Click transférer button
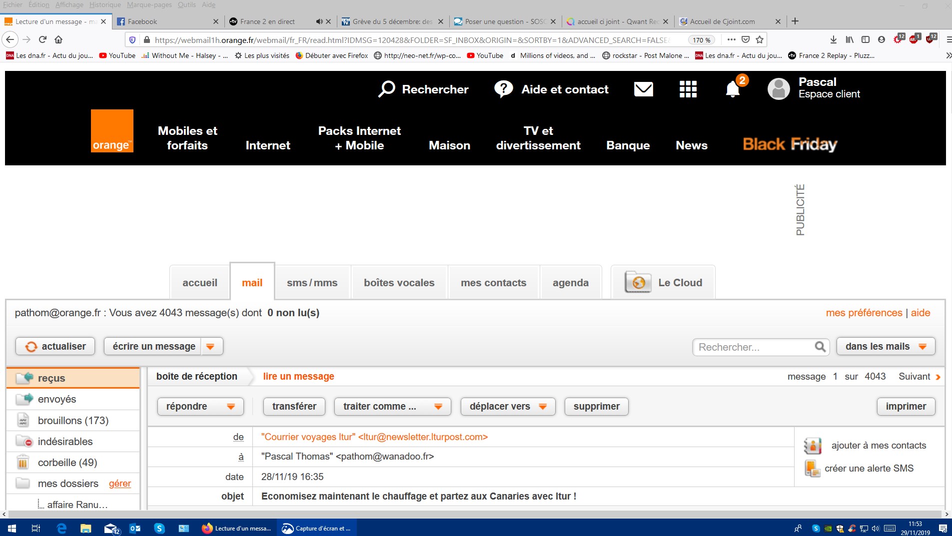 [x=294, y=407]
